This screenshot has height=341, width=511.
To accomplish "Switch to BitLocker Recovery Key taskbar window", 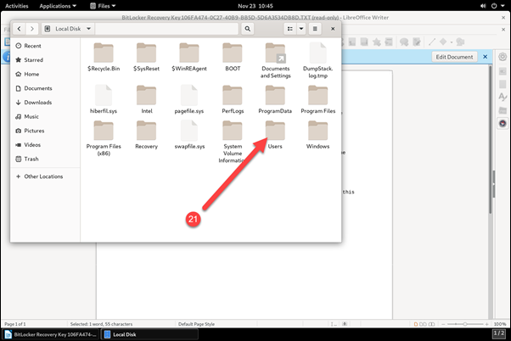I will pyautogui.click(x=51, y=334).
